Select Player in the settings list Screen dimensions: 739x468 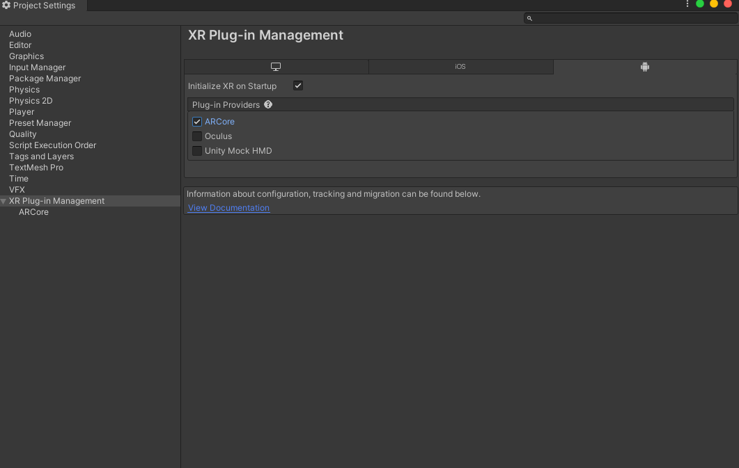coord(22,112)
